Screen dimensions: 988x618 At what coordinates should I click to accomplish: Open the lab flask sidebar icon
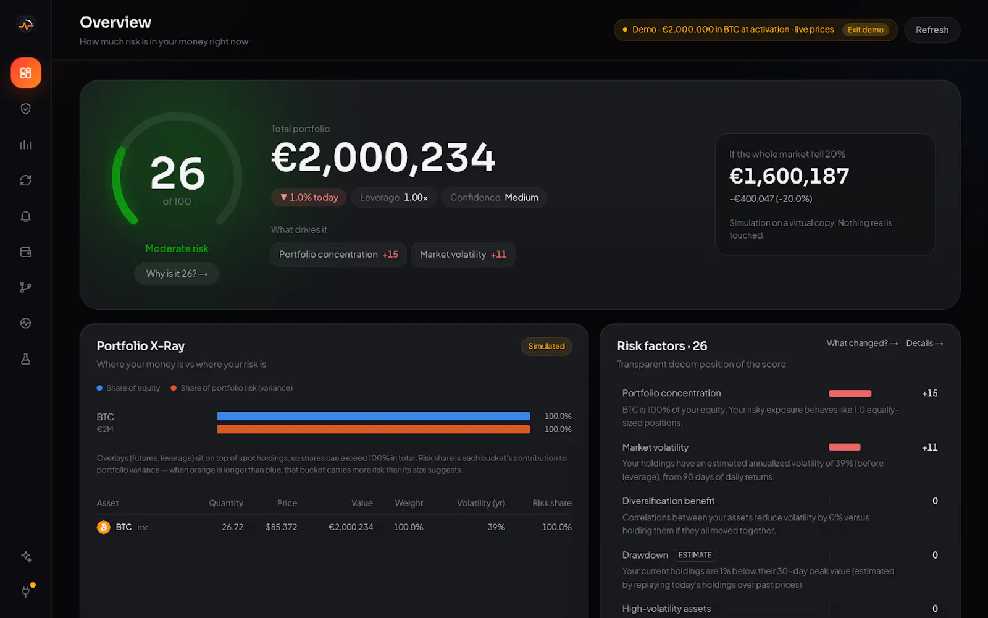[26, 359]
